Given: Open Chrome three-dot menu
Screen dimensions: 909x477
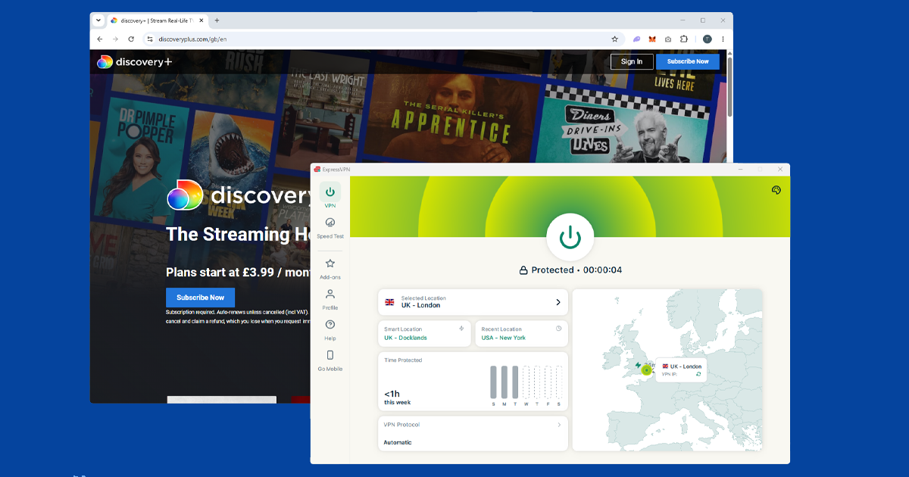Looking at the screenshot, I should [723, 39].
